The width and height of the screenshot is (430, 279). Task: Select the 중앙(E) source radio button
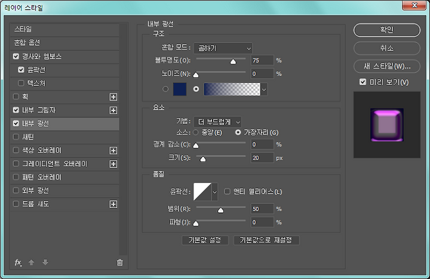(x=195, y=132)
